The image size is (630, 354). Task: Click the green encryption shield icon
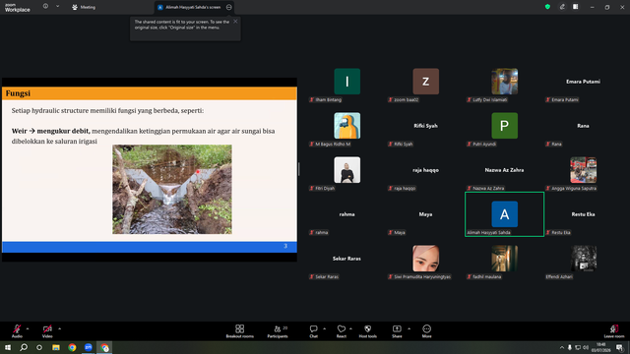pos(547,7)
